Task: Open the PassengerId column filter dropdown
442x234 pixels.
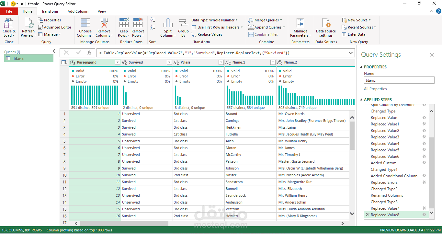Action: tap(117, 62)
